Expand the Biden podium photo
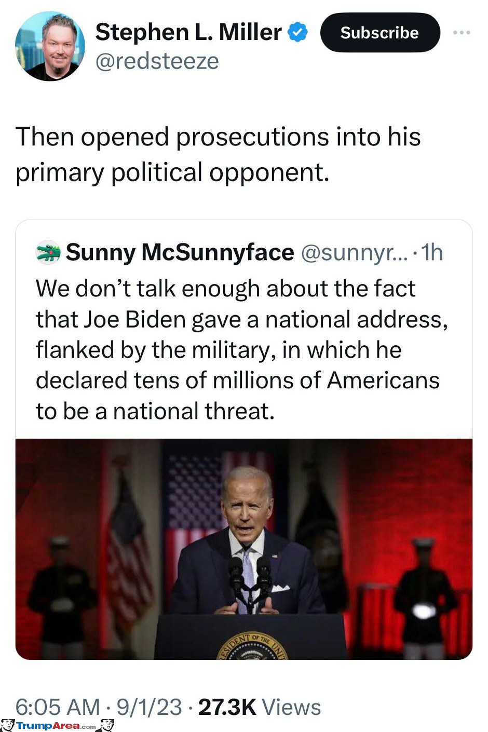The image size is (488, 732). coord(244,549)
